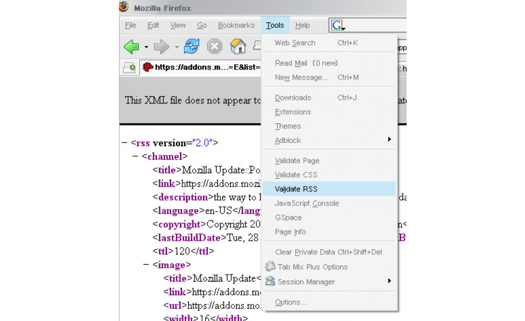Image resolution: width=525 pixels, height=321 pixels.
Task: Open the Help menu
Action: [x=303, y=26]
